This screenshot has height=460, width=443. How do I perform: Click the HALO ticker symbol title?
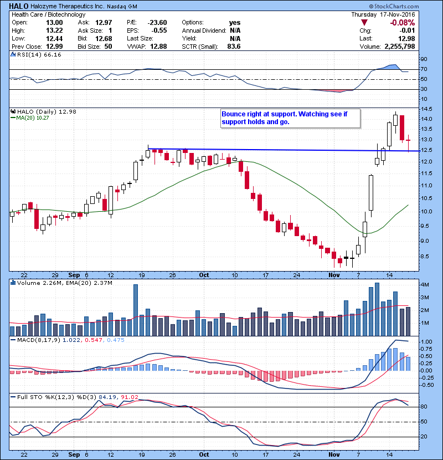point(19,6)
